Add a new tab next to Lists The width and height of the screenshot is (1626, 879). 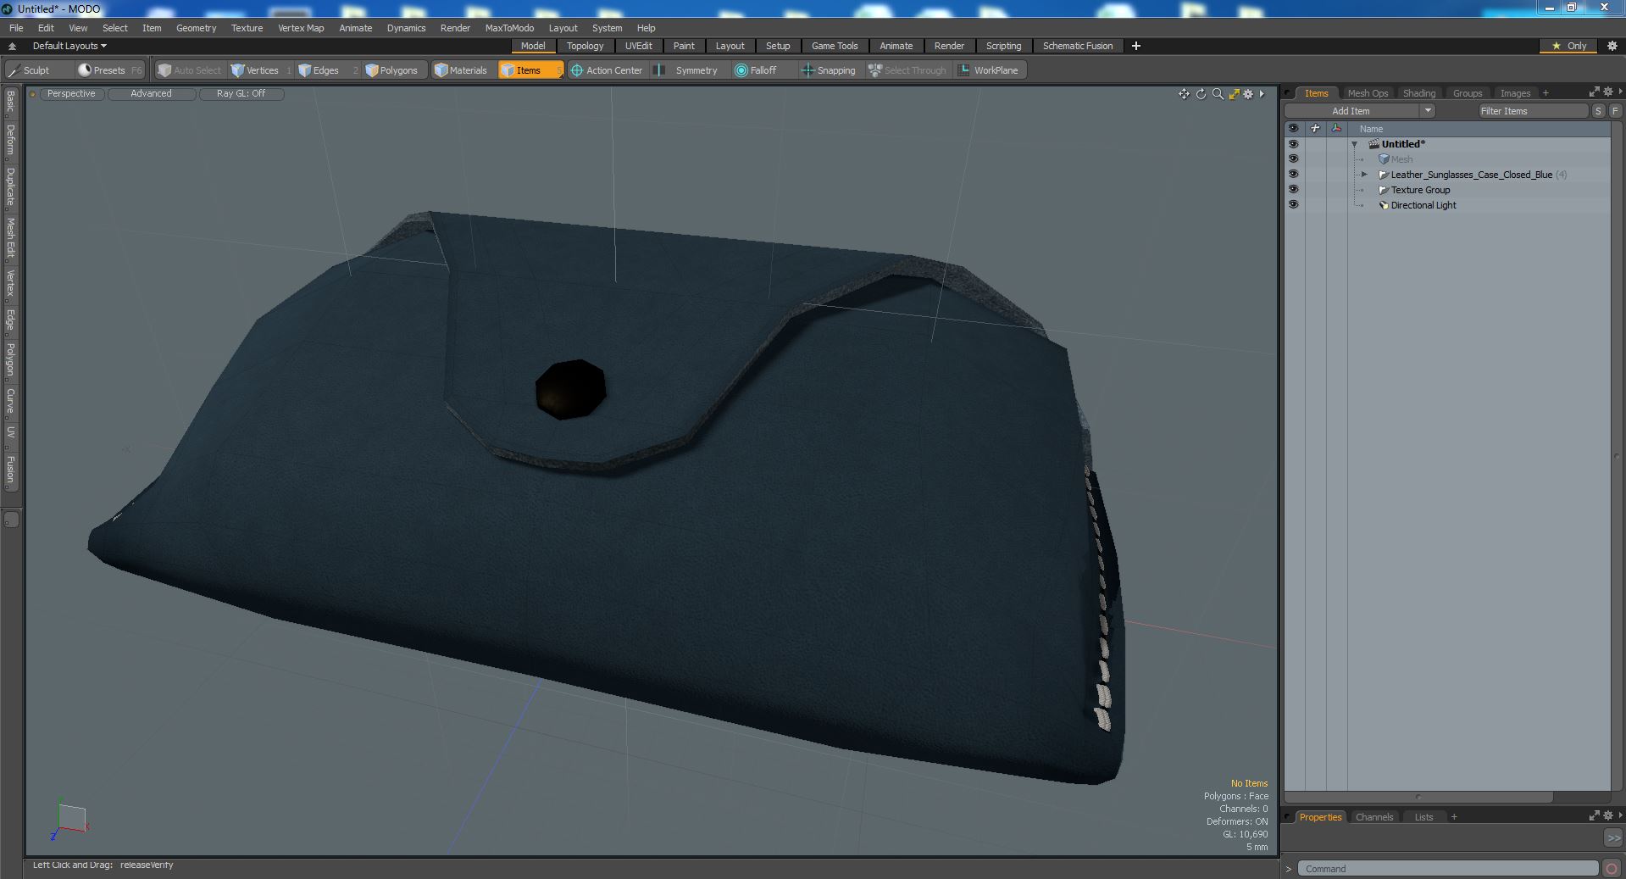(x=1454, y=817)
